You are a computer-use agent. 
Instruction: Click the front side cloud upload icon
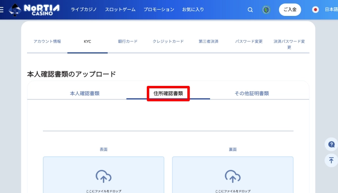click(103, 176)
